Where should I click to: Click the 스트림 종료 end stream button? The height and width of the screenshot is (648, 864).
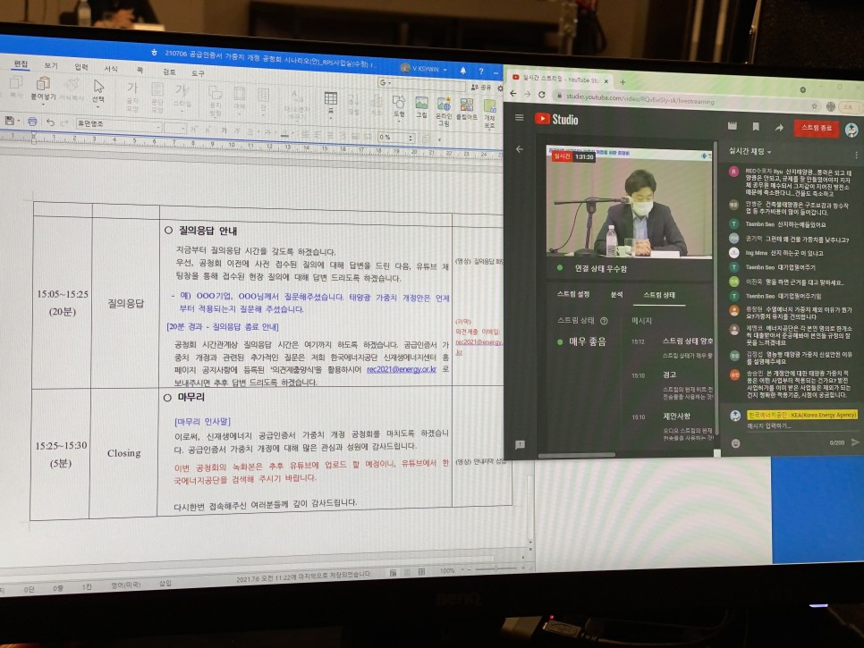(x=816, y=129)
